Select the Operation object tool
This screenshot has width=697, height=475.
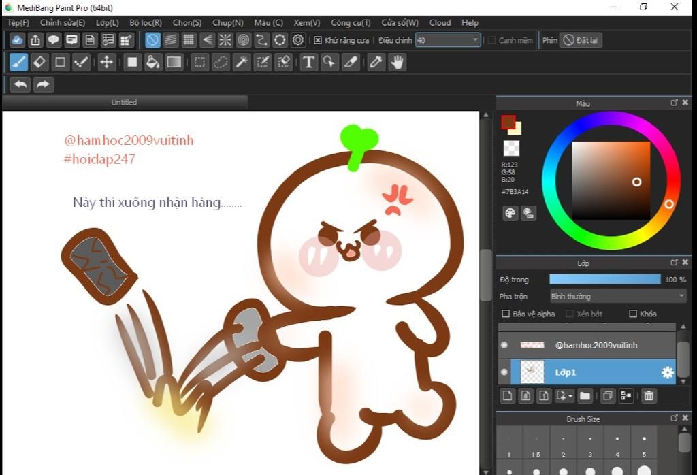329,62
